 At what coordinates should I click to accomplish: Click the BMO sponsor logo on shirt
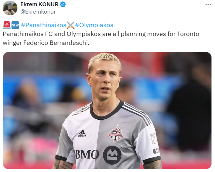click(98, 155)
